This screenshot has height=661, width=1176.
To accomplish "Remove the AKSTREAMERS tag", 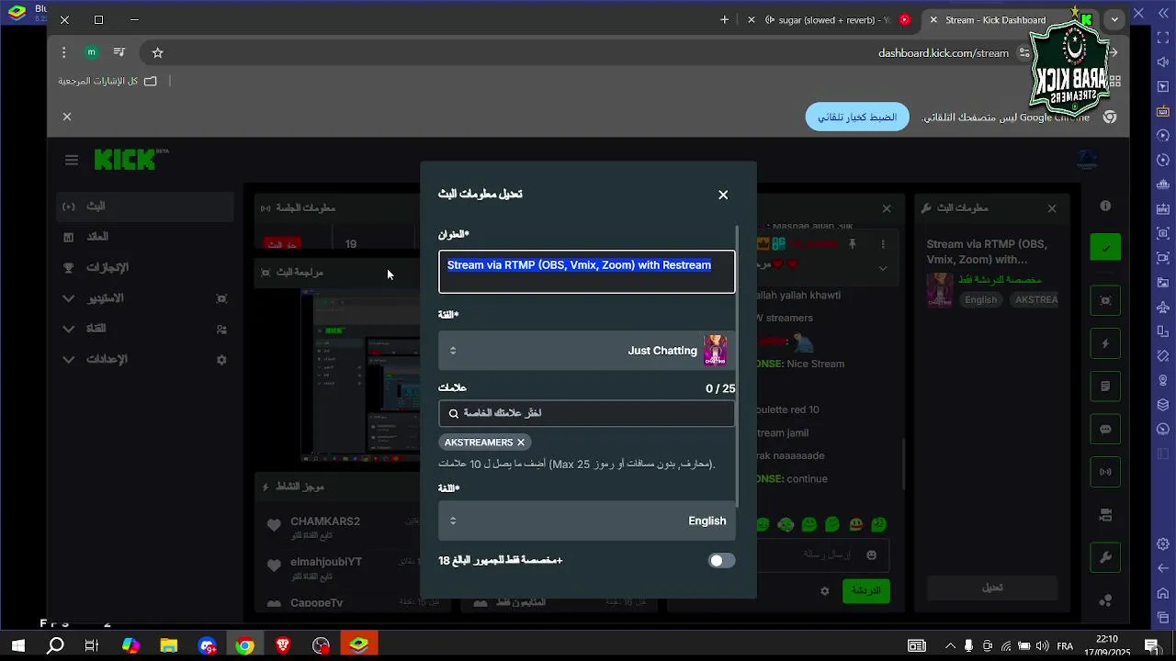I will point(521,443).
